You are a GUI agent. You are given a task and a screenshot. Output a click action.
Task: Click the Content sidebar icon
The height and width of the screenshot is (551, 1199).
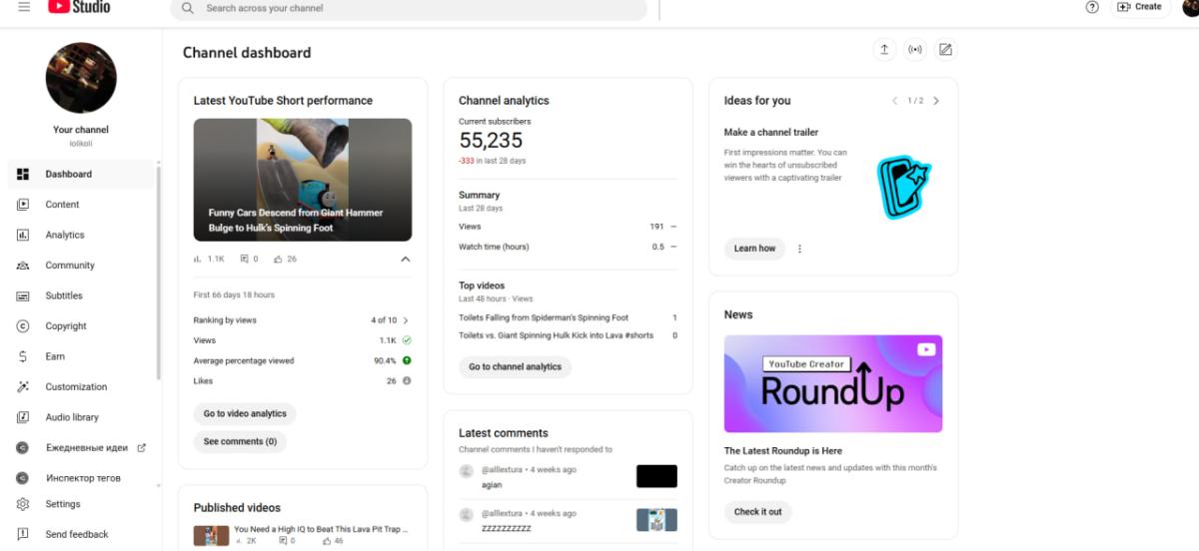click(23, 205)
